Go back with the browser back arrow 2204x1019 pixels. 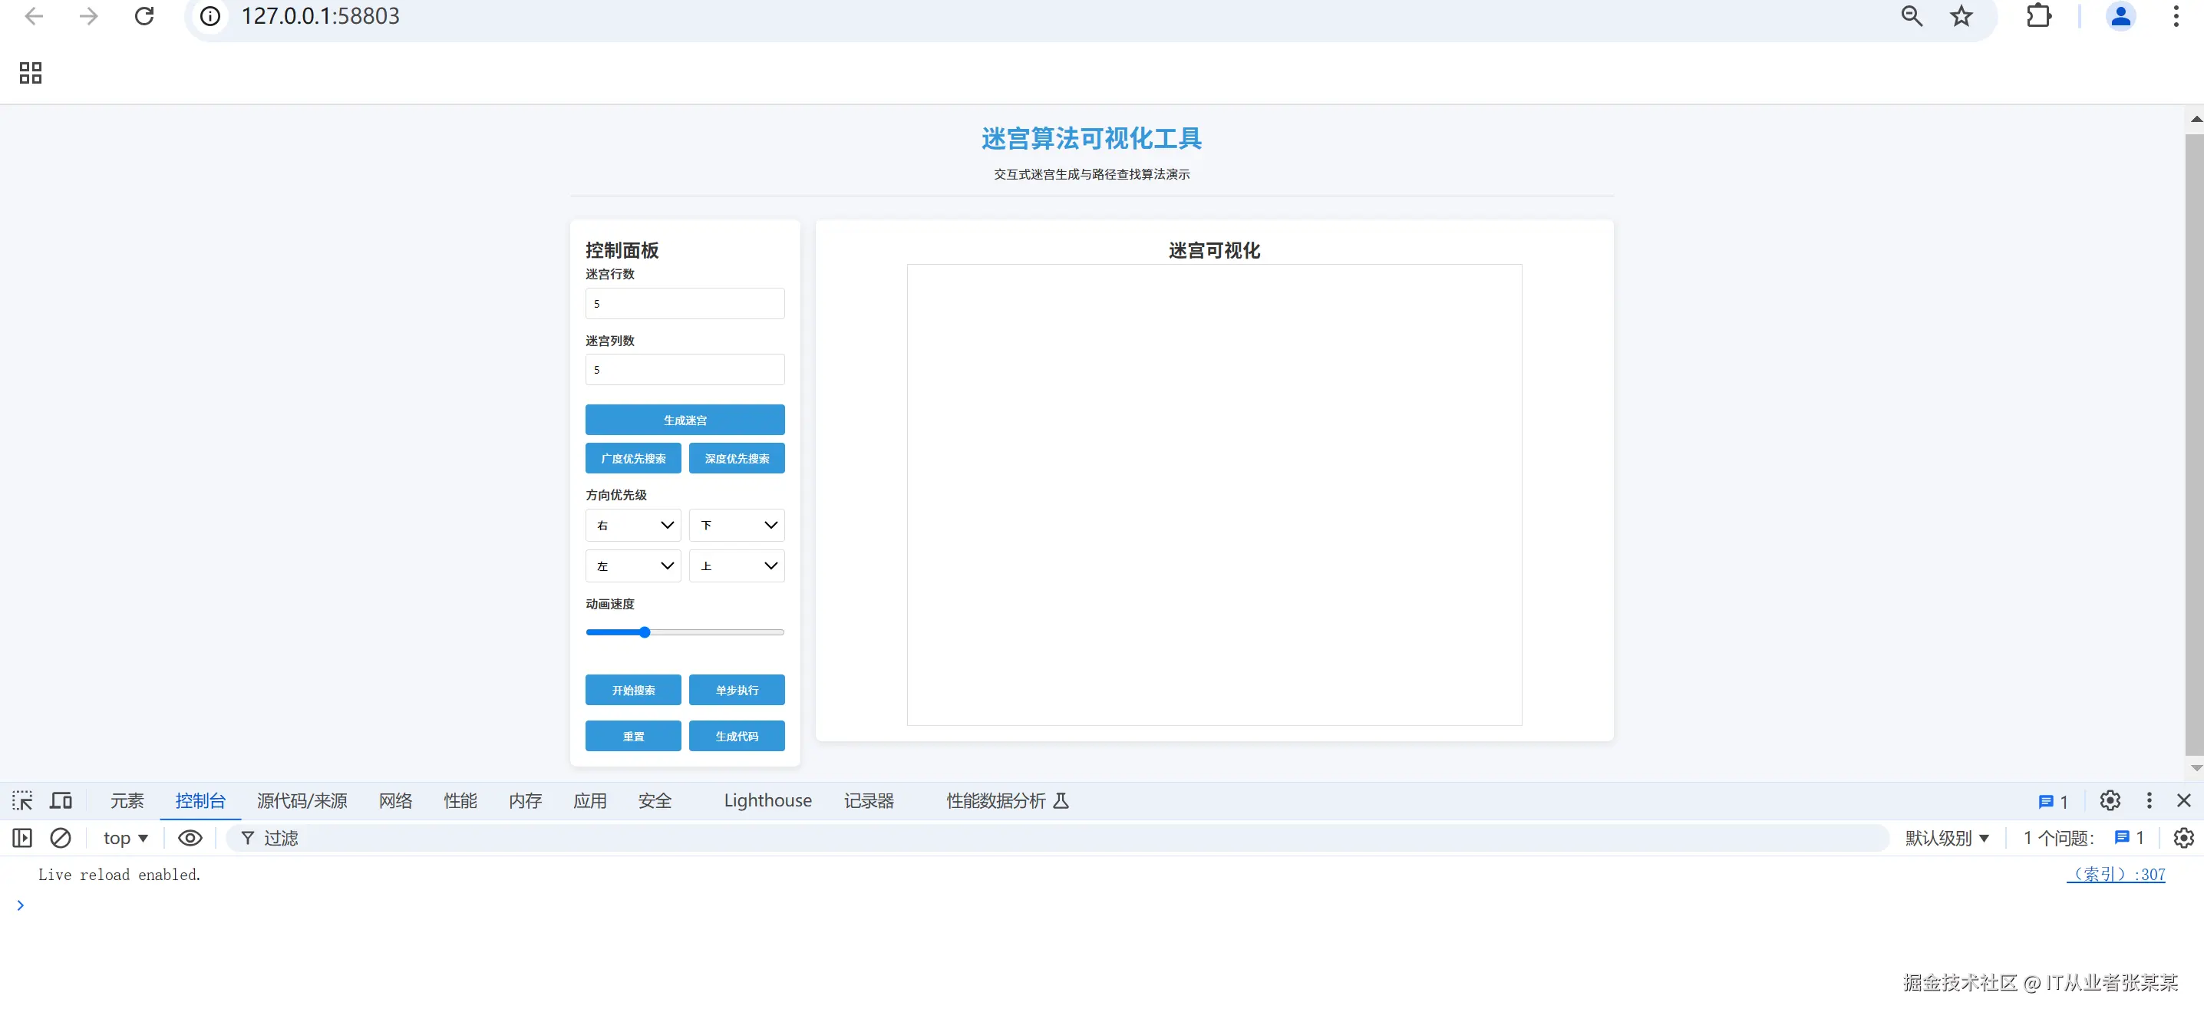(x=35, y=16)
